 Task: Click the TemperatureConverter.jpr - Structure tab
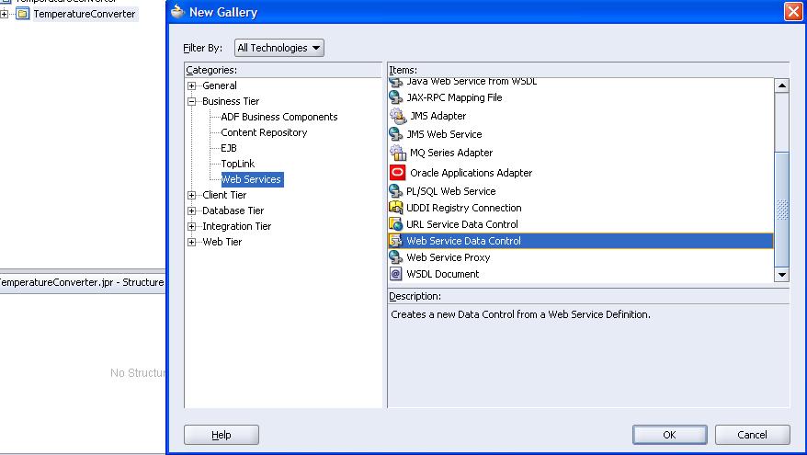pyautogui.click(x=83, y=282)
